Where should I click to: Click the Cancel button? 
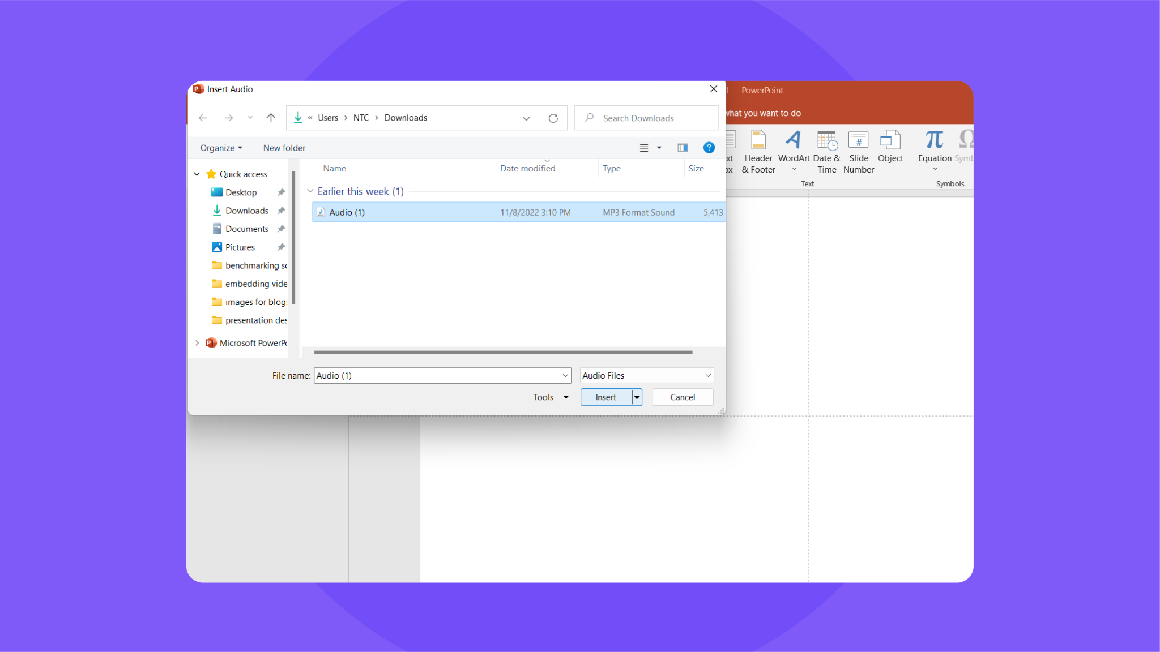pos(682,397)
